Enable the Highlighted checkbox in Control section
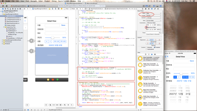The height and width of the screenshot is (111, 197). coord(147,49)
